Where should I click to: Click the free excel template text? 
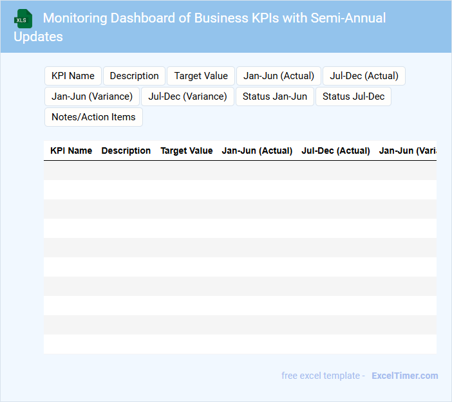click(323, 376)
